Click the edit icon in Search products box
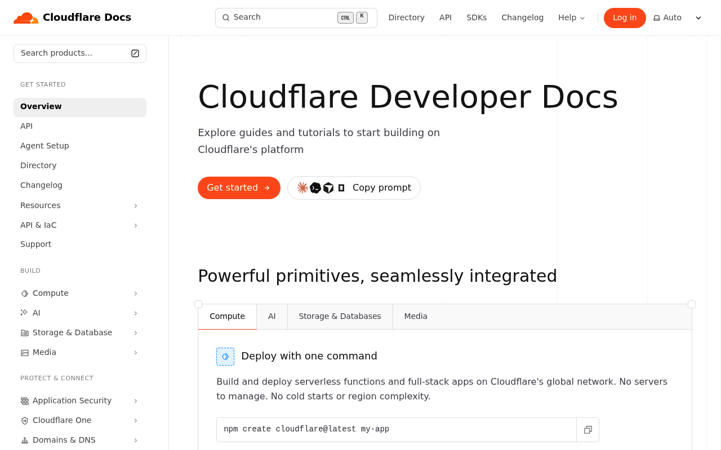 pos(135,53)
